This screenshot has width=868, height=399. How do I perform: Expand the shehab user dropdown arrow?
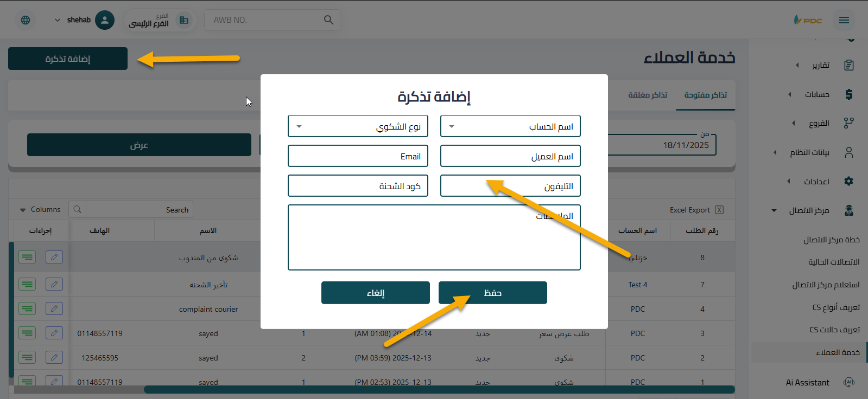pos(58,20)
